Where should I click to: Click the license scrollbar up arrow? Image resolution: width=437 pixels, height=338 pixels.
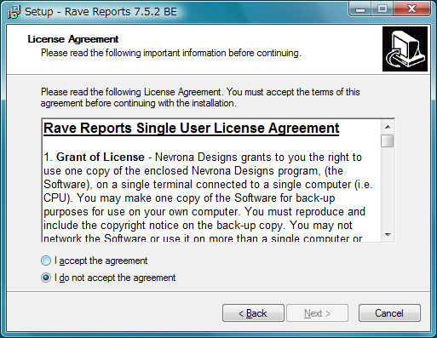pyautogui.click(x=388, y=127)
